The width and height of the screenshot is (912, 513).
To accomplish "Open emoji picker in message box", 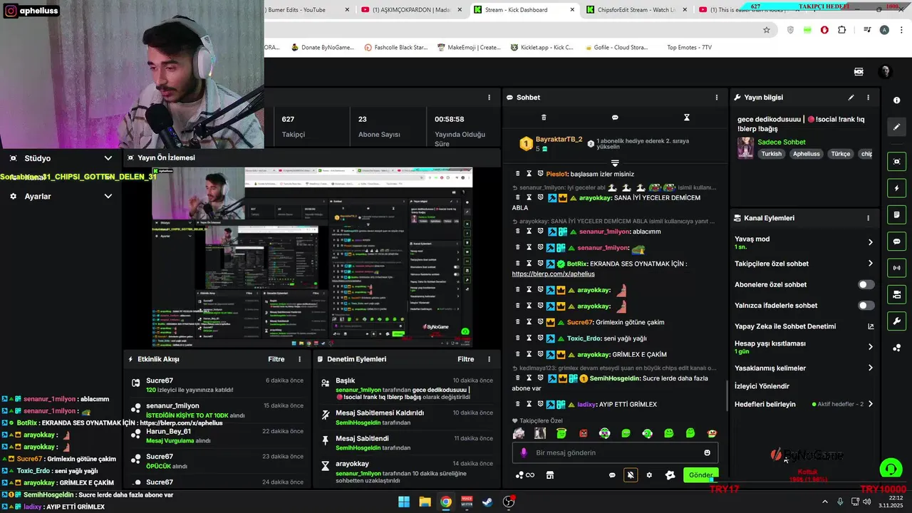I will tap(707, 452).
